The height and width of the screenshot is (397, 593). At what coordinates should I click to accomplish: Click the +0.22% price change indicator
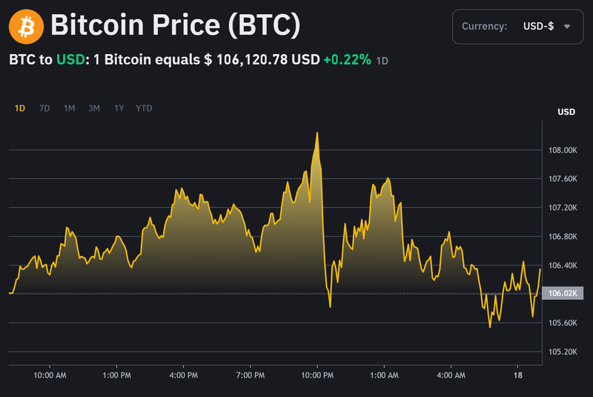coord(347,60)
